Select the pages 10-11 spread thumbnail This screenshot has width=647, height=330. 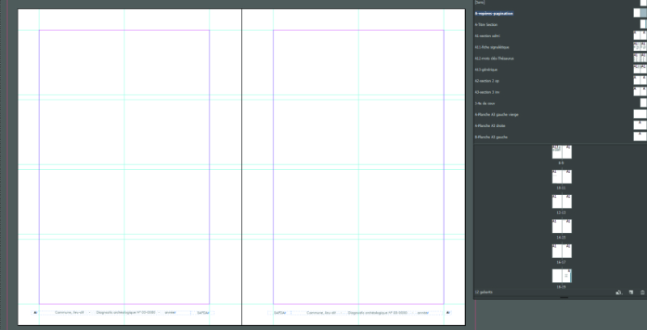click(562, 176)
